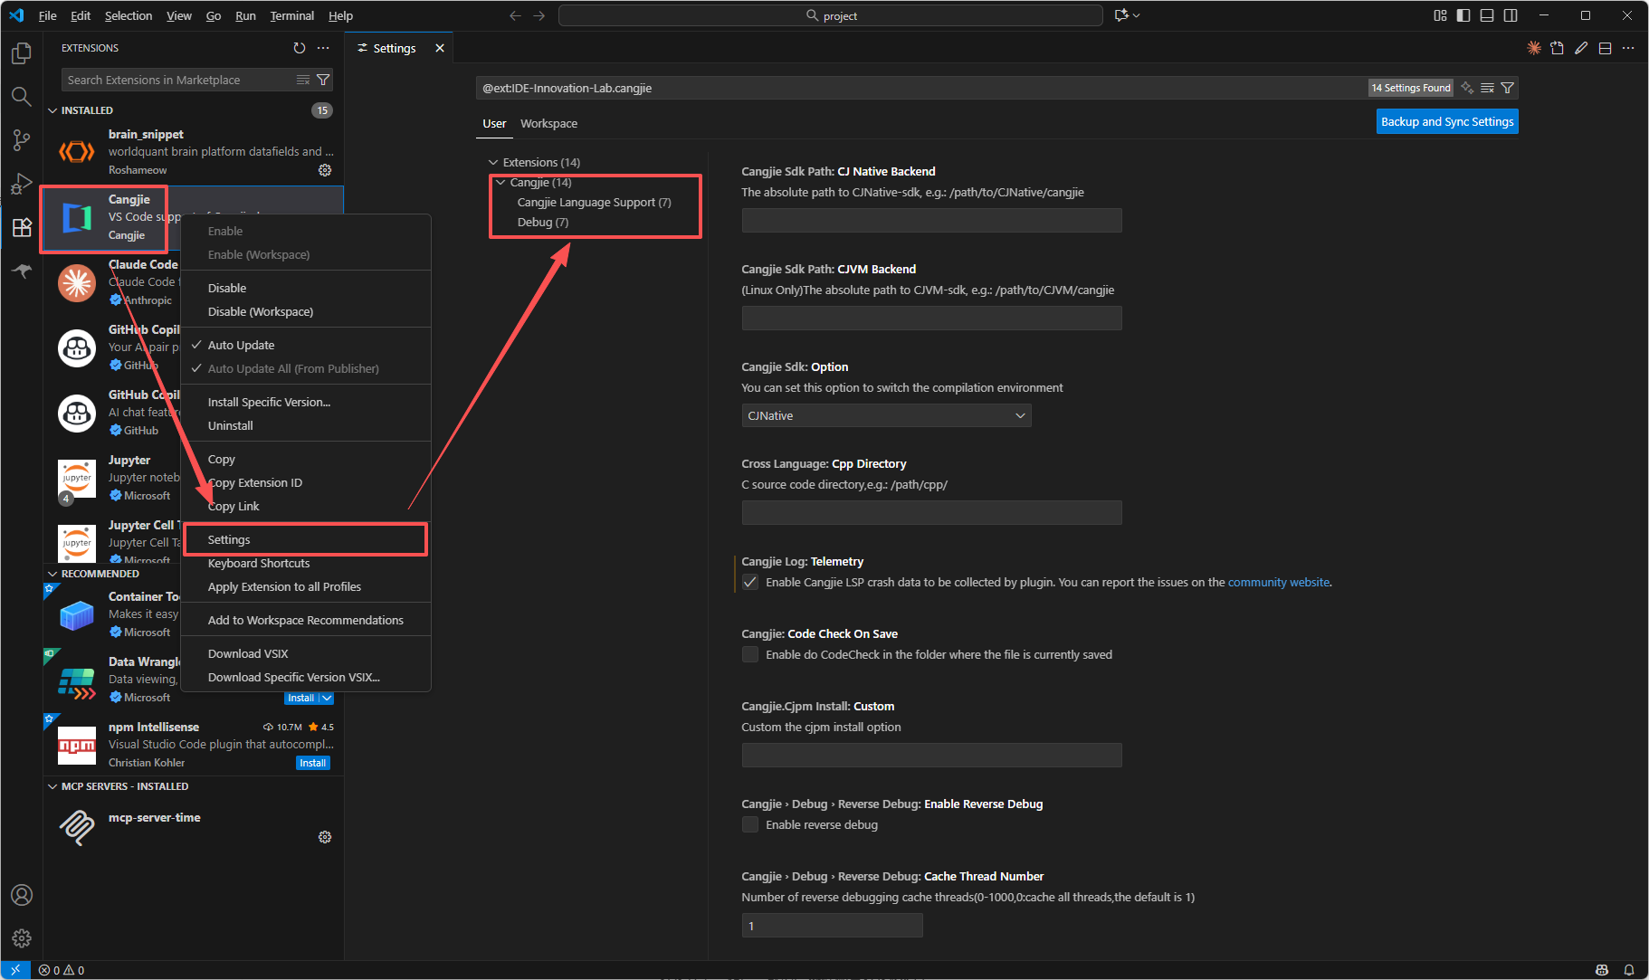The width and height of the screenshot is (1649, 980).
Task: Click the Backup and Sync Settings button
Action: (1447, 121)
